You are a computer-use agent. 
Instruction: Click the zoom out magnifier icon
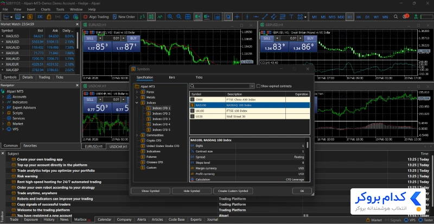coord(179,17)
